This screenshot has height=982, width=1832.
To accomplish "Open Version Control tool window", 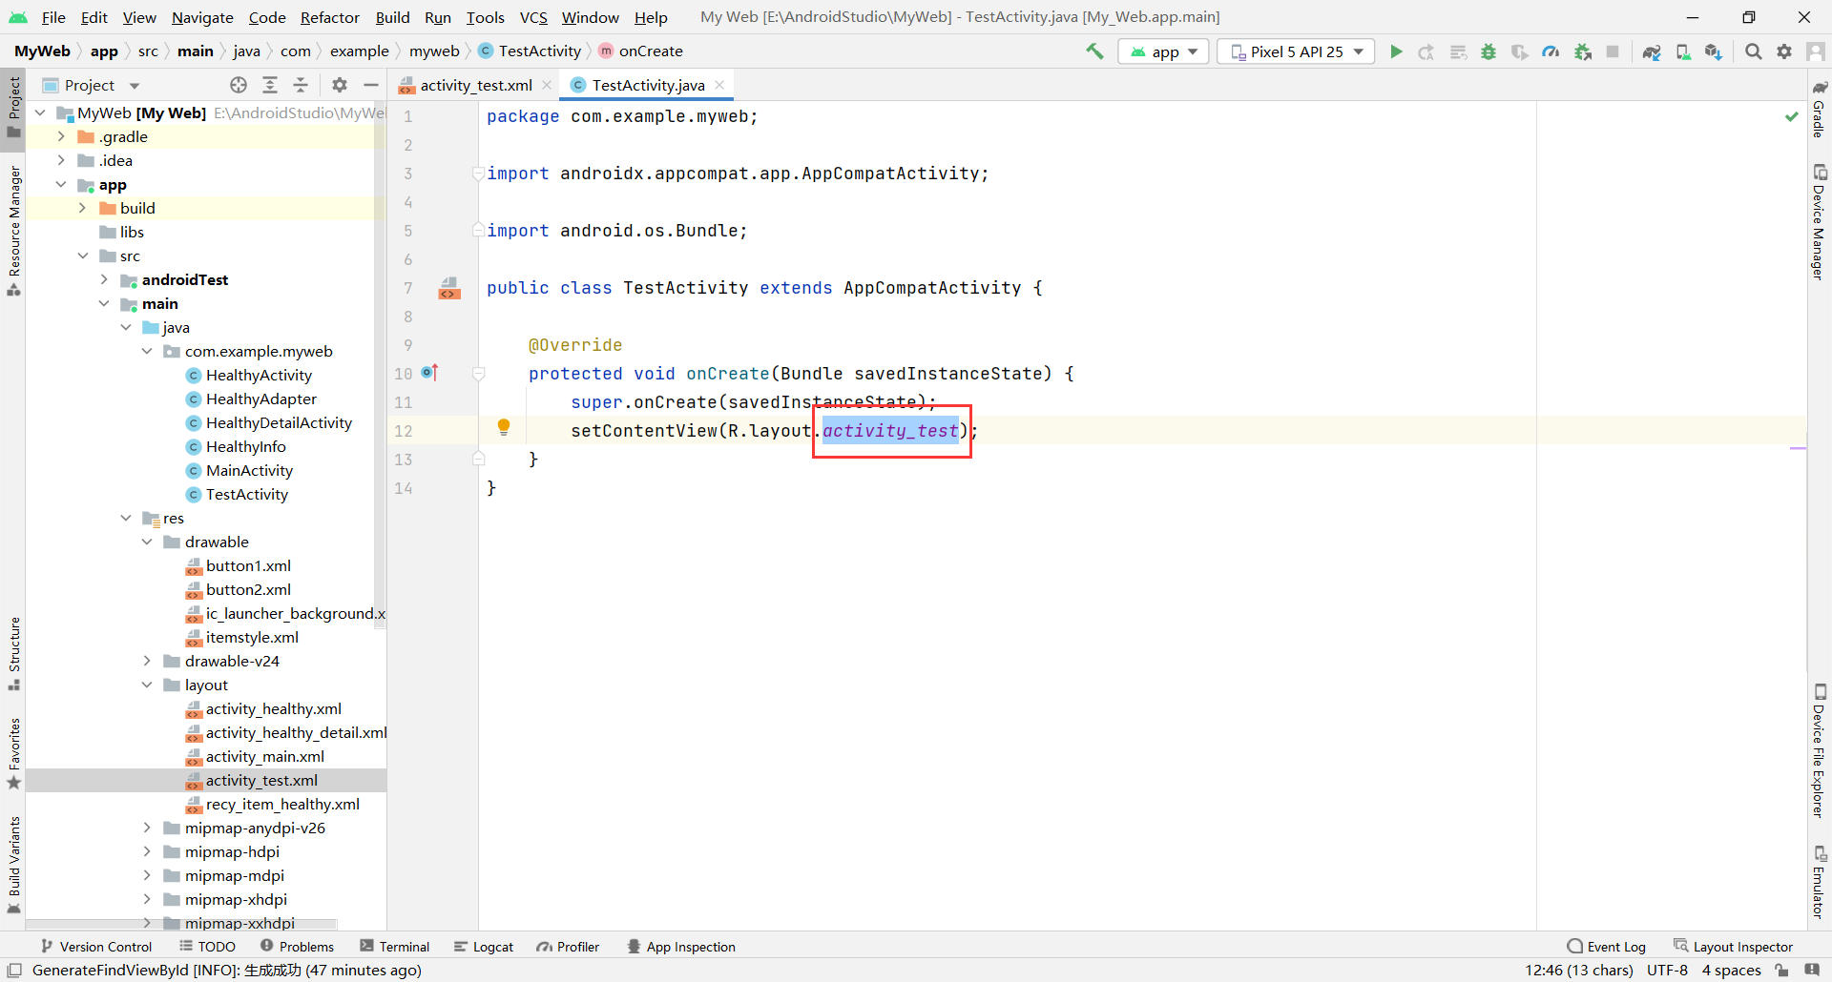I will pyautogui.click(x=96, y=947).
